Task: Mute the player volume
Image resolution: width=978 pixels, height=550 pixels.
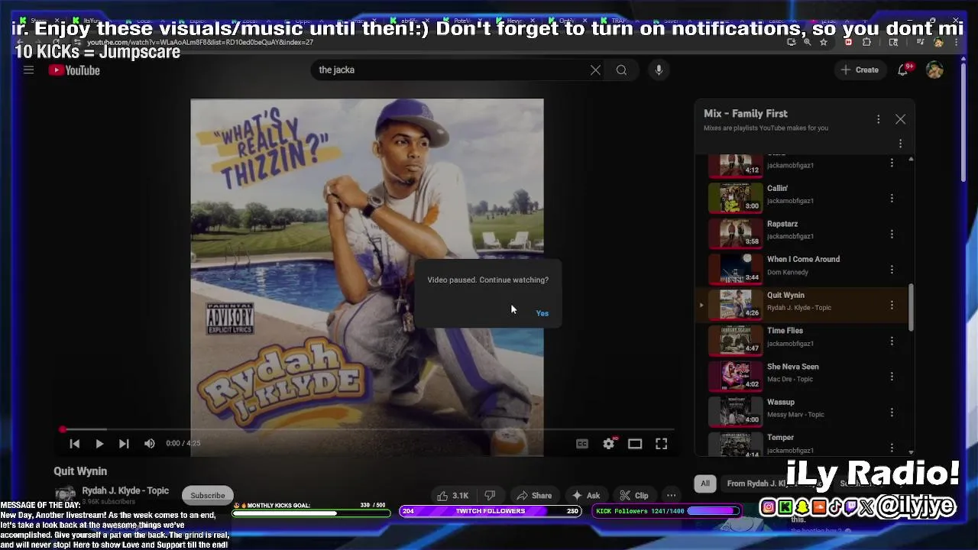Action: 150,443
